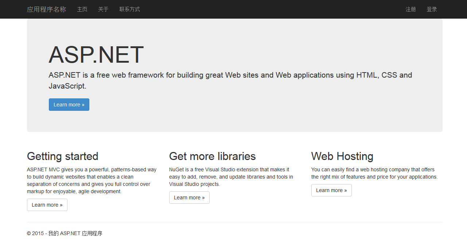This screenshot has height=242, width=467.
Task: Select 注册 in the navbar
Action: (411, 9)
